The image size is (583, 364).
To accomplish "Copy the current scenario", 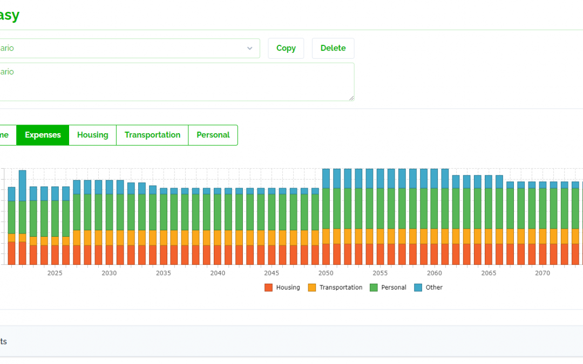I will 286,49.
